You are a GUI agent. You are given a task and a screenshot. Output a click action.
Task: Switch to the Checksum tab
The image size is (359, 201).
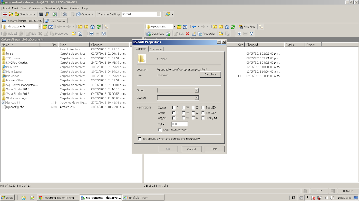click(156, 49)
